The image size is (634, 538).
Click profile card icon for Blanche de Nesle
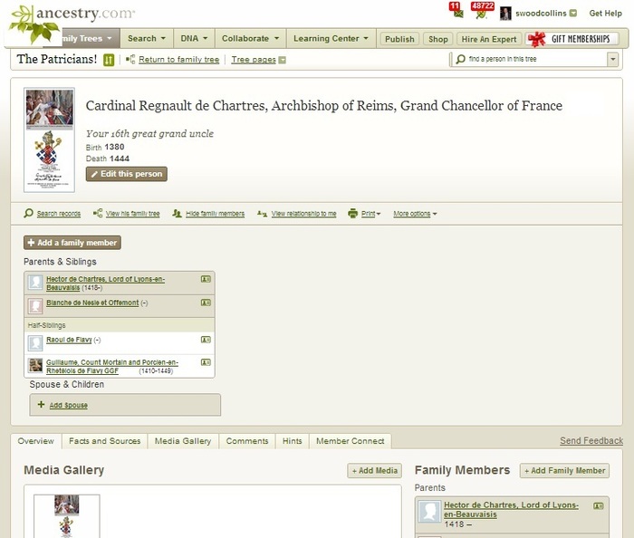tap(206, 303)
